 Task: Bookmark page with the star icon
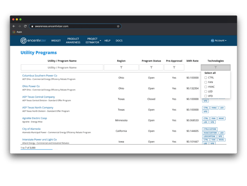pos(118,26)
